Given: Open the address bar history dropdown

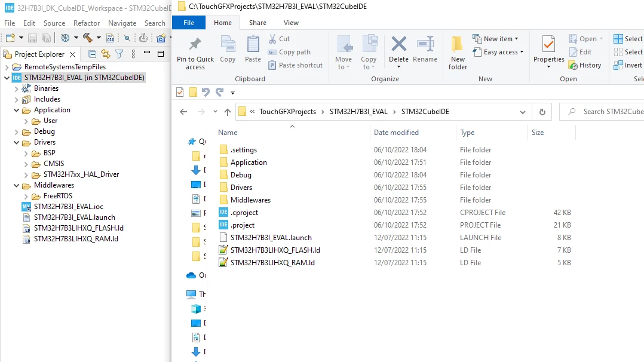Looking at the screenshot, I should [x=522, y=112].
